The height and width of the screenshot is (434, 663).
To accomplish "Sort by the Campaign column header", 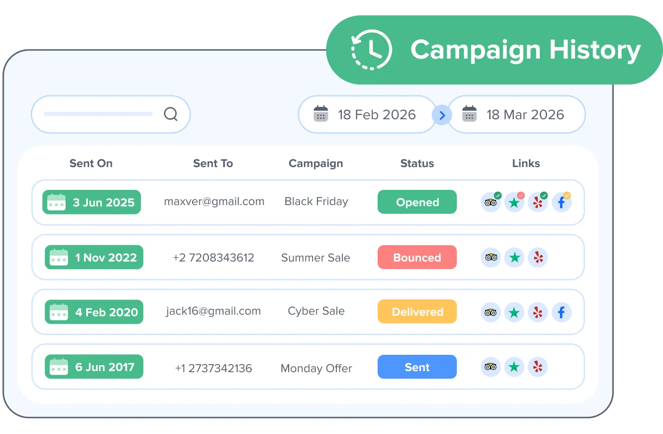I will click(x=316, y=163).
